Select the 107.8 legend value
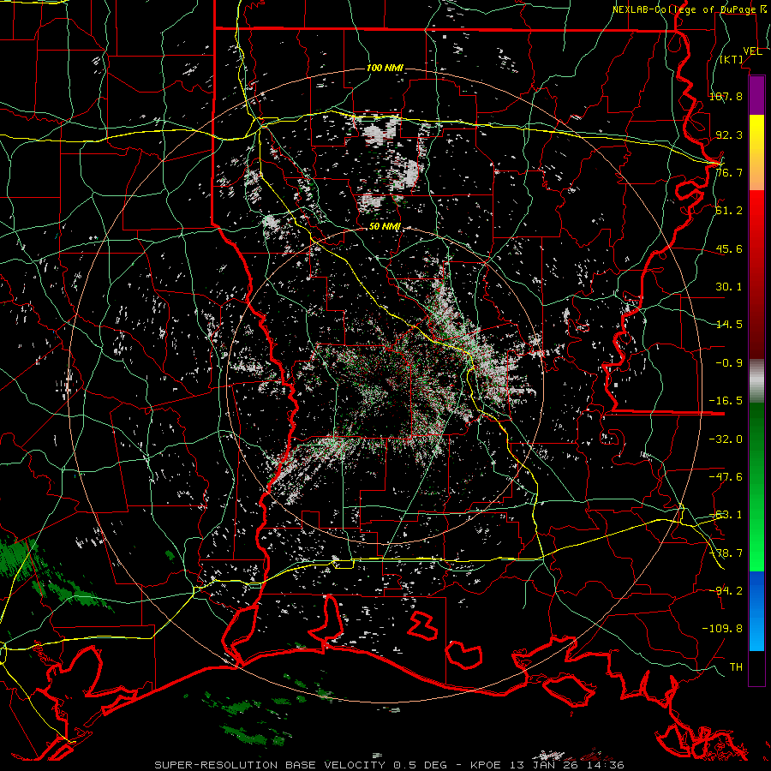This screenshot has width=771, height=771. tap(726, 96)
